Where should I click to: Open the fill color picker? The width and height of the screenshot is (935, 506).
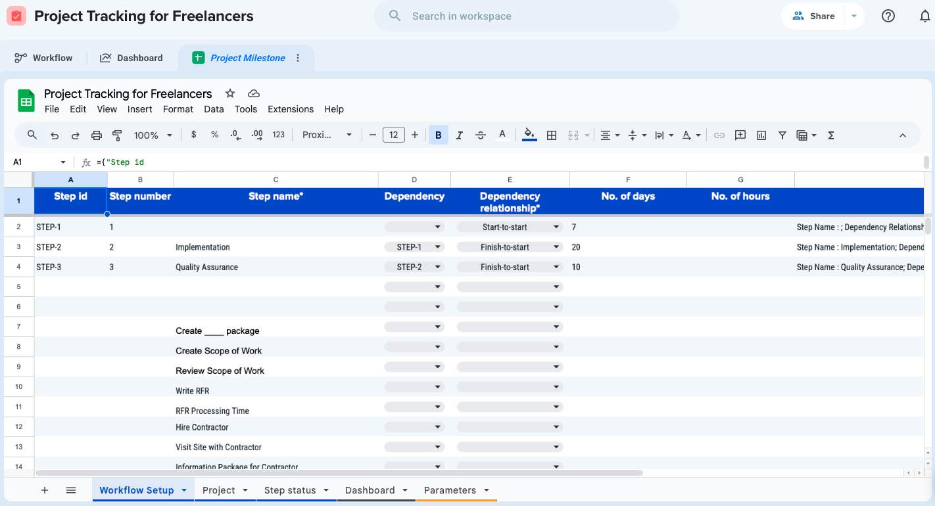tap(529, 135)
